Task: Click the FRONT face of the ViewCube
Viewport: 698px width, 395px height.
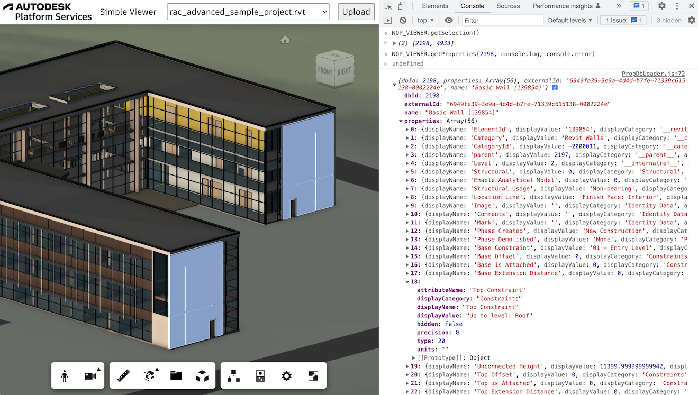Action: pyautogui.click(x=325, y=71)
